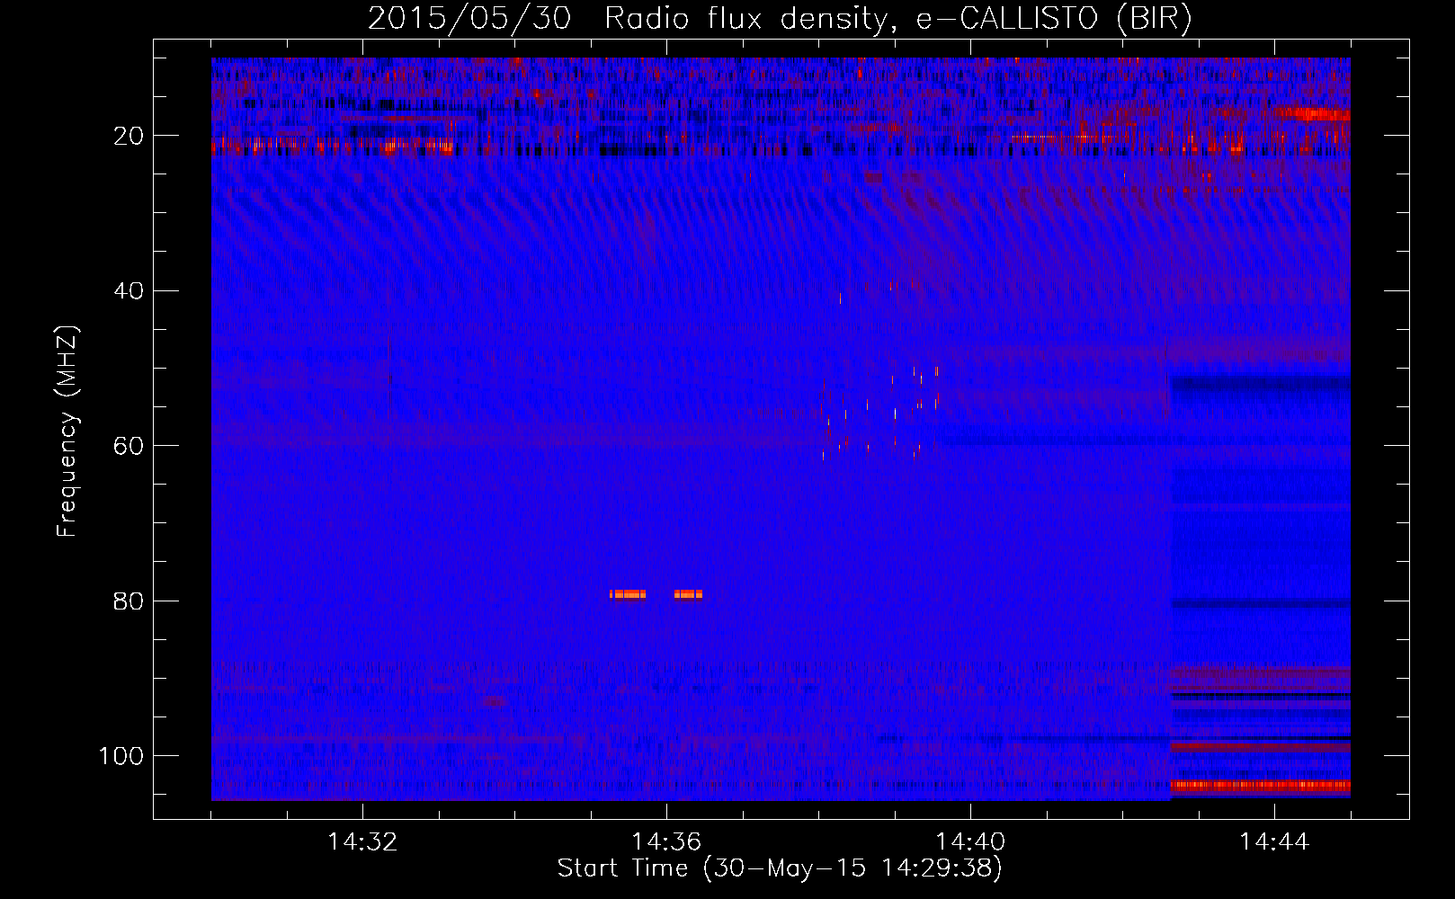Screen dimensions: 1455x899
Task: Click the '100' frequency tick label
Action: tap(121, 756)
